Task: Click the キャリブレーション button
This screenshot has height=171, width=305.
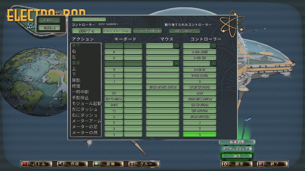Action: [117, 31]
